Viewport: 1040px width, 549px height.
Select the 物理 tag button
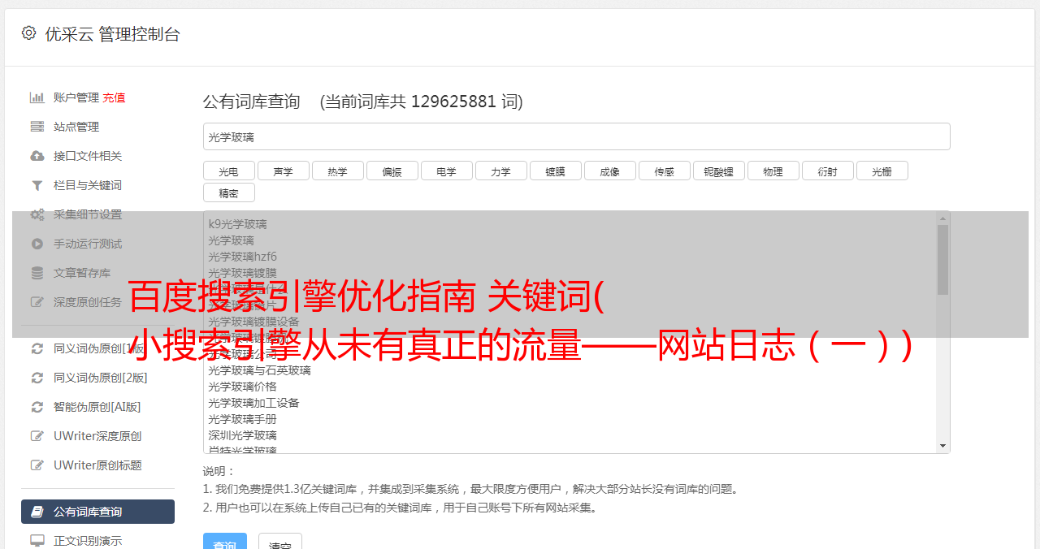[x=773, y=171]
